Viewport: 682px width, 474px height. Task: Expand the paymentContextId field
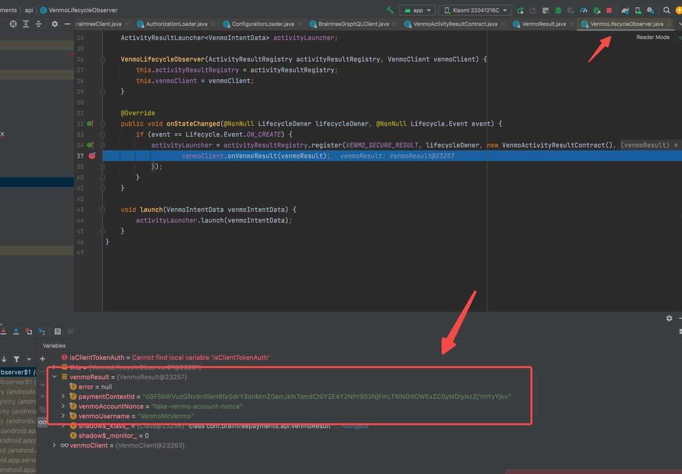(x=63, y=396)
